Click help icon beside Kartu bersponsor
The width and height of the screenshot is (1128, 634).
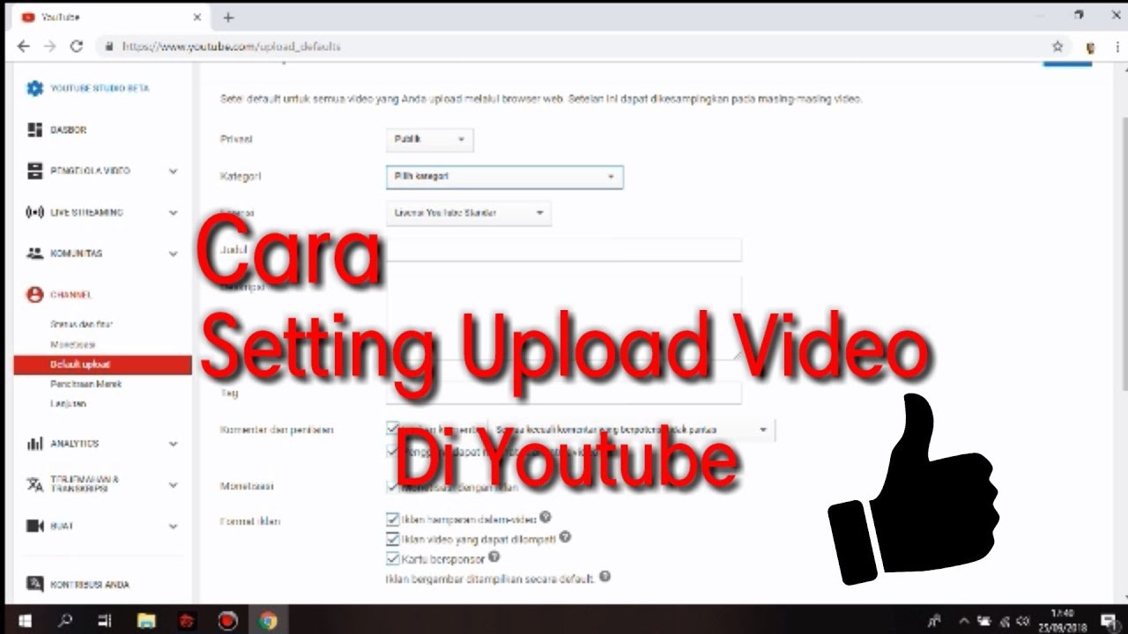[494, 557]
